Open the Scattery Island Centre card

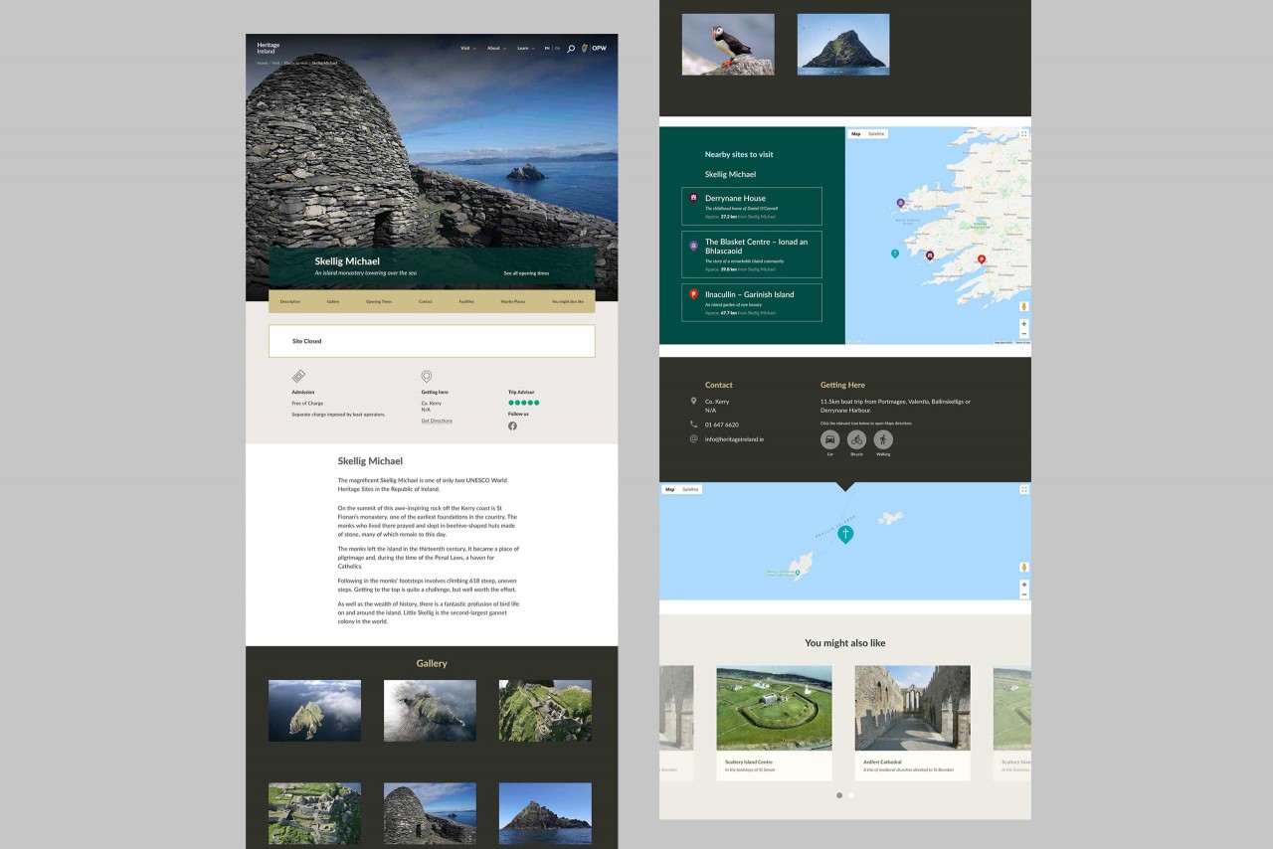774,723
